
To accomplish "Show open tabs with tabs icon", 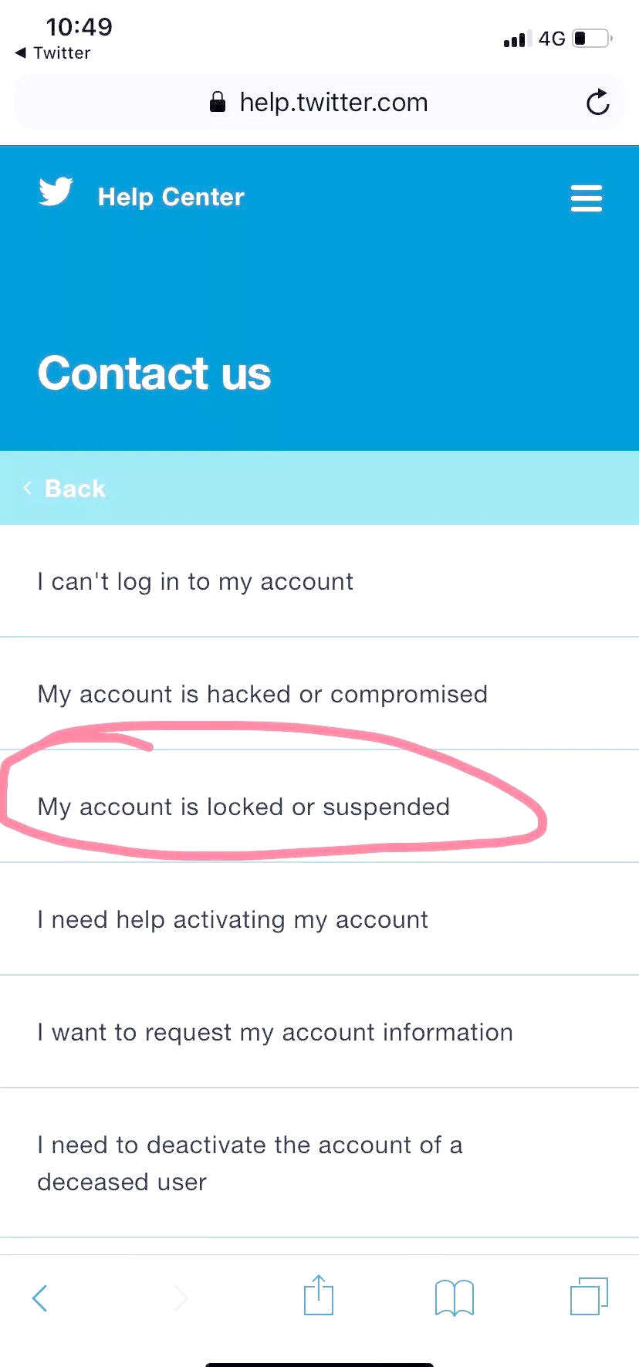I will click(x=590, y=1296).
